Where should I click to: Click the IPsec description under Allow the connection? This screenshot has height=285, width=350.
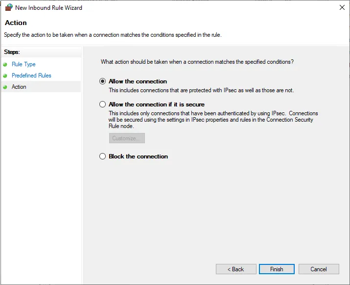(x=201, y=90)
